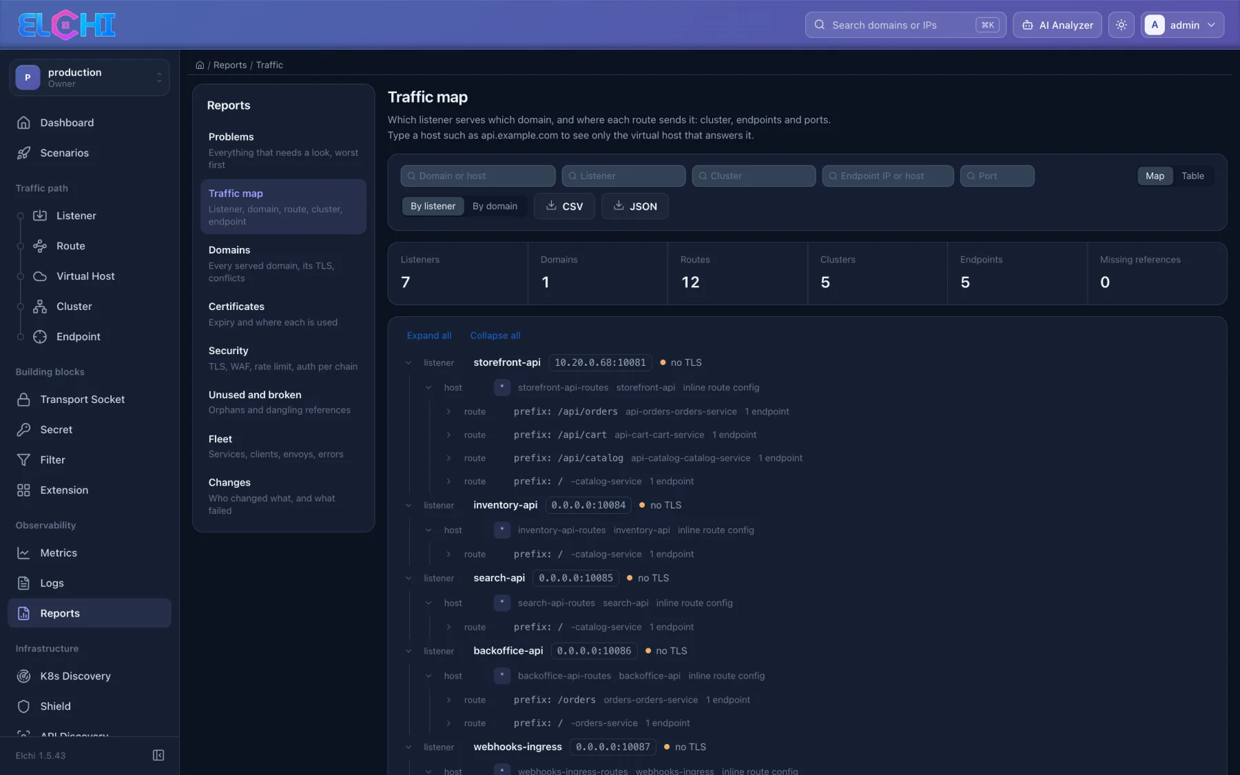
Task: Go to home via breadcrumb house icon
Action: [x=200, y=65]
